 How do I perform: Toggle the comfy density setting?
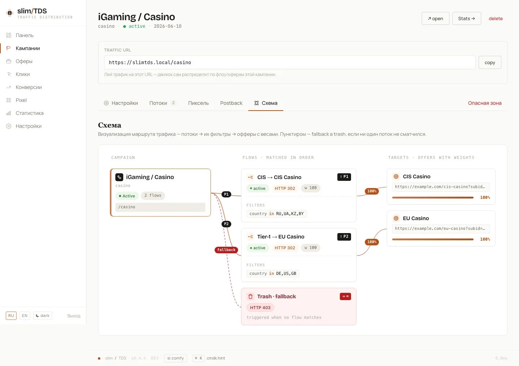tap(176, 358)
